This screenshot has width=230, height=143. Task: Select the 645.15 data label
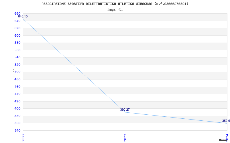click(23, 17)
